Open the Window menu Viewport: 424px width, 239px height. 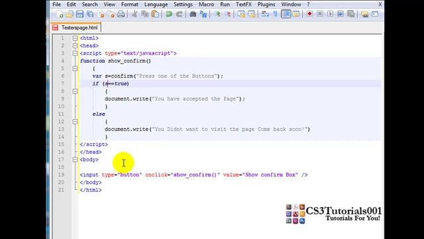(291, 5)
